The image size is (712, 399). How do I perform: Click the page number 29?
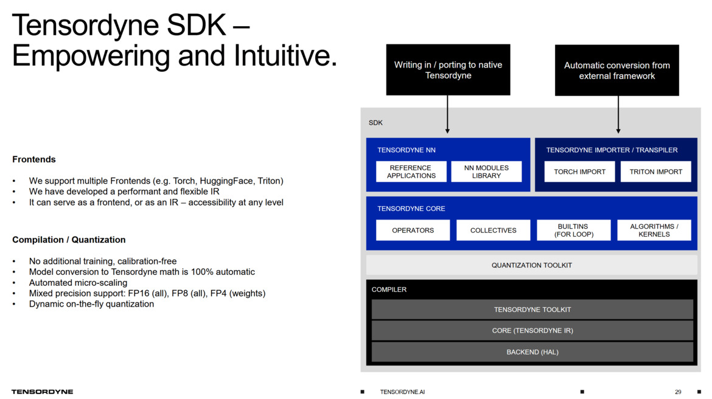point(678,392)
